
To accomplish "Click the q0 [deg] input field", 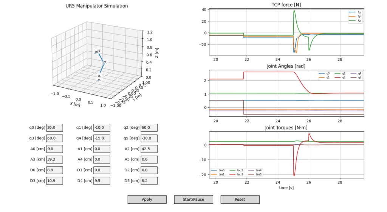I will tap(54, 128).
